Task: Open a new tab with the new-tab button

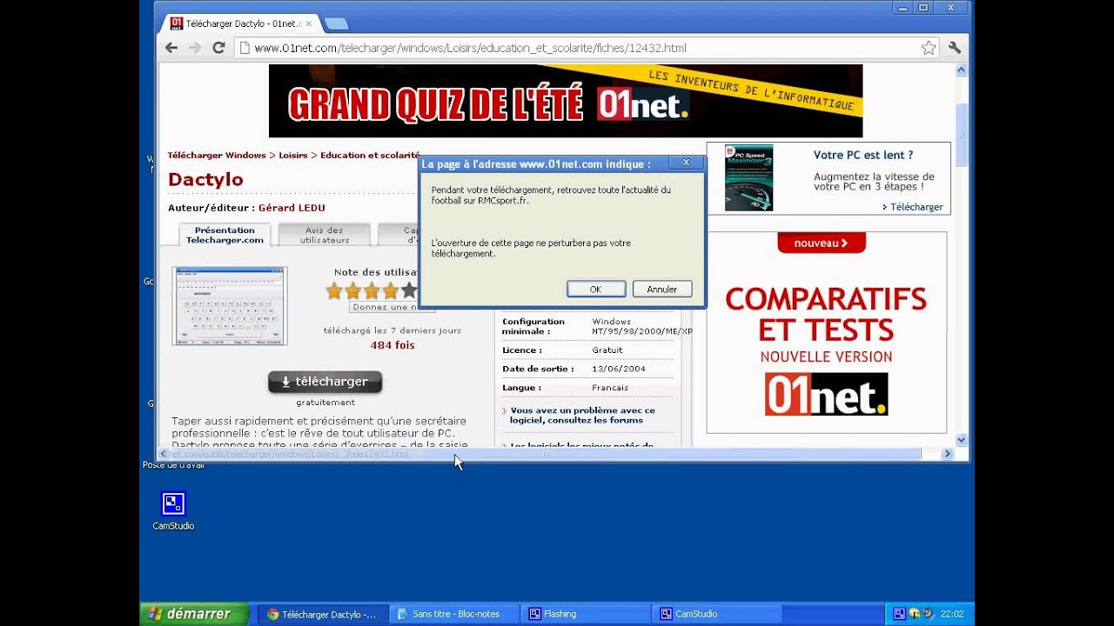Action: (335, 23)
